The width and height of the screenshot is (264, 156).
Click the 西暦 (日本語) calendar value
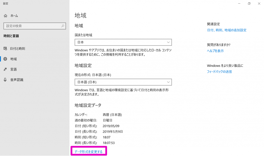point(112,115)
